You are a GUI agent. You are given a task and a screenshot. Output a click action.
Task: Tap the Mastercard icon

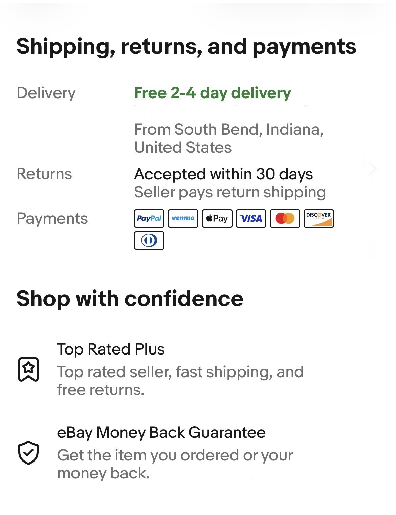(x=285, y=218)
